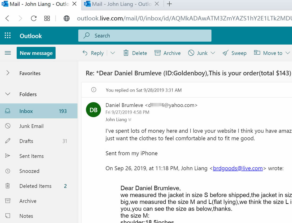Image resolution: width=292 pixels, height=223 pixels.
Task: Collapse the Folders section
Action: 8,94
